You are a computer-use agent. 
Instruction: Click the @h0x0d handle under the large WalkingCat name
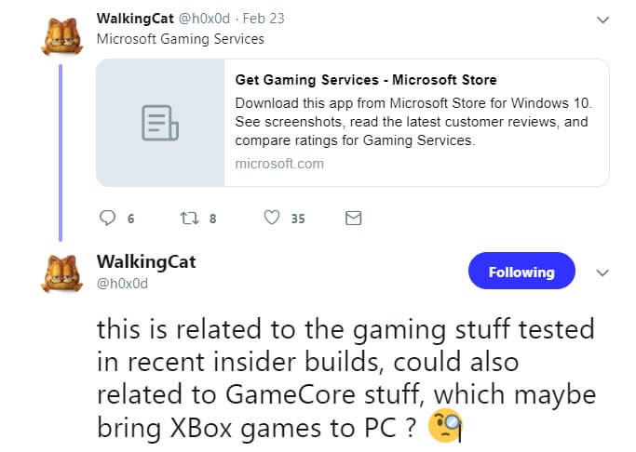[122, 283]
